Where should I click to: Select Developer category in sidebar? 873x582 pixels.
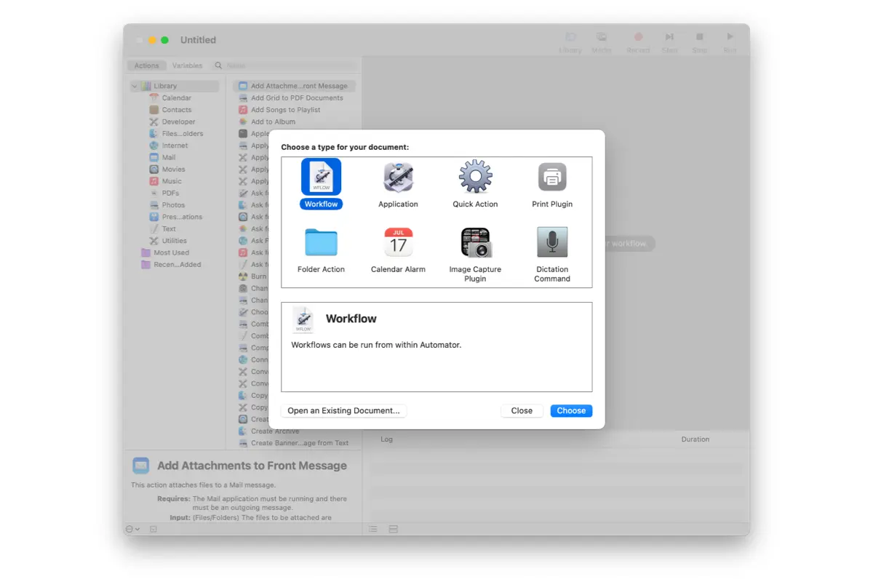[x=178, y=121]
